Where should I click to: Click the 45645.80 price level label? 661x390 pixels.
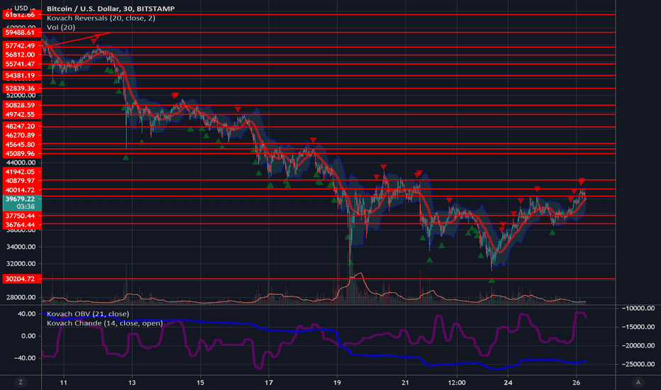(22, 145)
